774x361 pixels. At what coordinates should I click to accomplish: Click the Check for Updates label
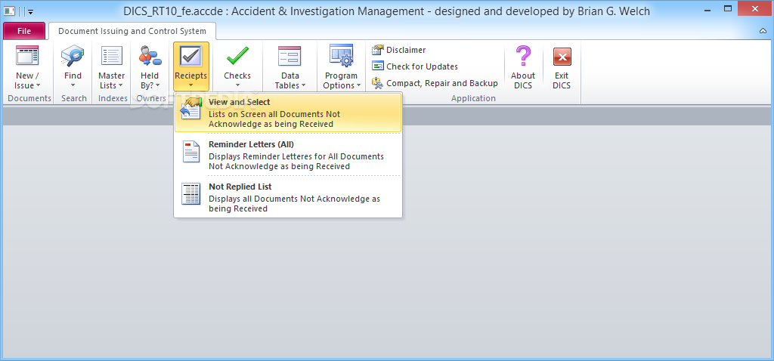pos(422,66)
